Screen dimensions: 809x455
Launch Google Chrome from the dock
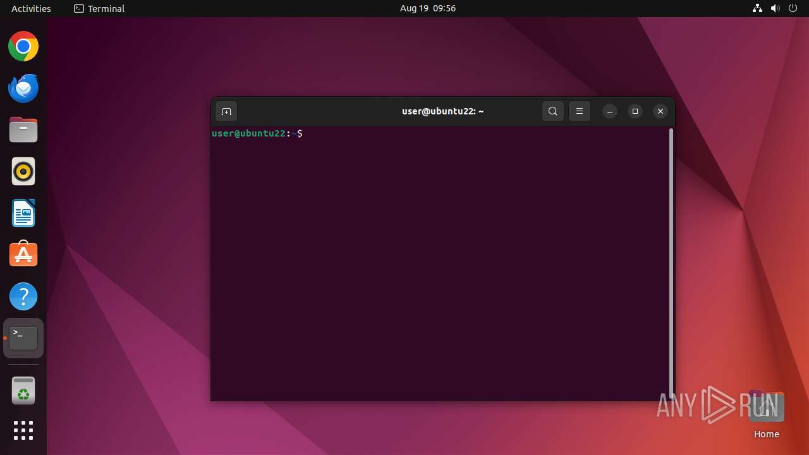coord(23,47)
